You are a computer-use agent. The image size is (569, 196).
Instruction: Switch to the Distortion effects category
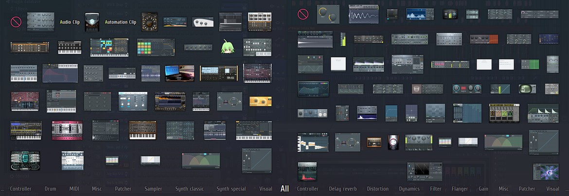(x=377, y=189)
